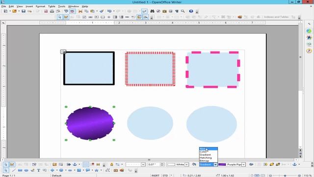Toggle Show Draw Functions button
Viewport: 314px width, 177px height.
pyautogui.click(x=144, y=11)
